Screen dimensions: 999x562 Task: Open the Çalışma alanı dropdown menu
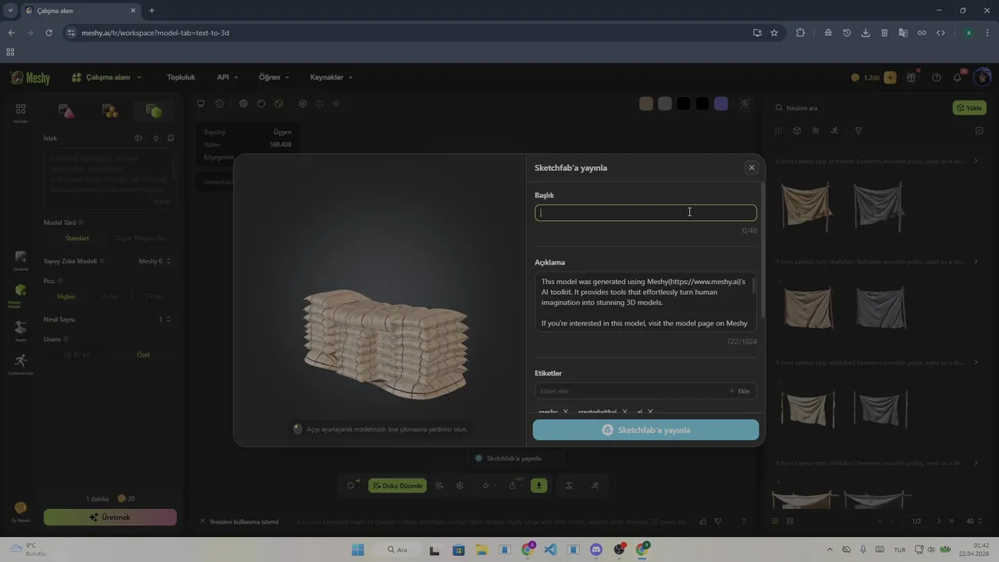point(107,77)
